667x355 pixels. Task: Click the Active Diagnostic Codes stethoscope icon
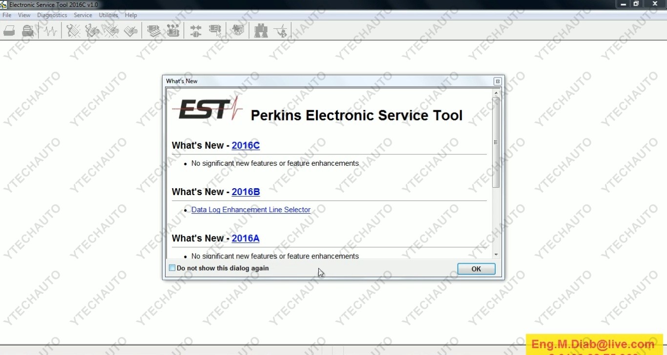pyautogui.click(x=73, y=31)
